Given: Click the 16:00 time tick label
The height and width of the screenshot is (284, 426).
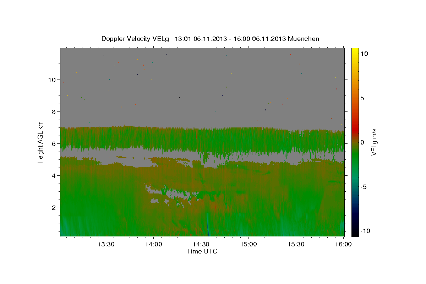Looking at the screenshot, I should (x=344, y=244).
